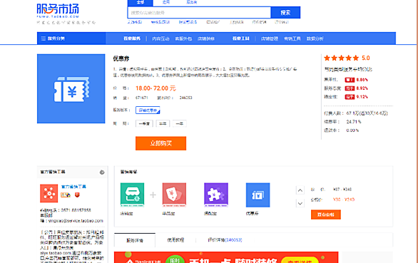Select the 店铺优惠券 service version option
Image resolution: width=418 pixels, height=263 pixels.
148,110
